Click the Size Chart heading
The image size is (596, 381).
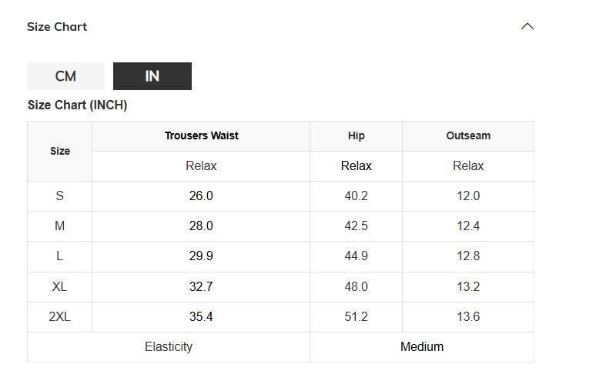coord(57,27)
